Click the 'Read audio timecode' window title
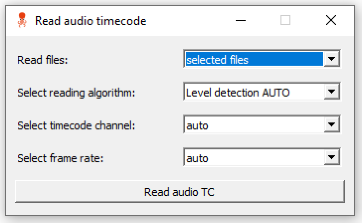Image resolution: width=362 pixels, height=223 pixels. pos(90,21)
